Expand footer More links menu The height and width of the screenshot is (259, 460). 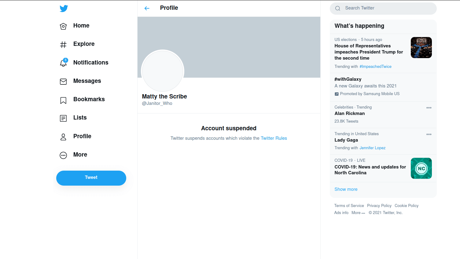pos(358,213)
